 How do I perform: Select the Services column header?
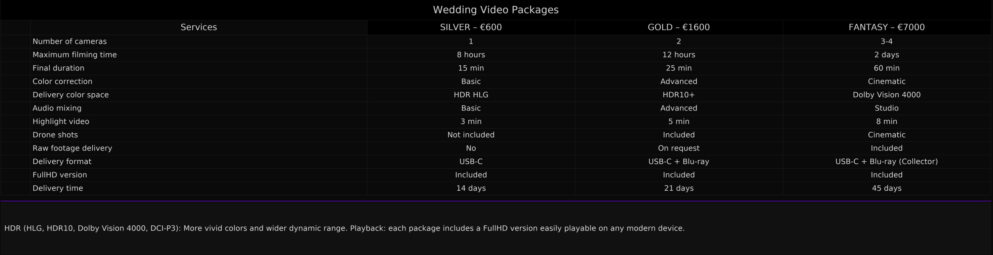coord(199,27)
